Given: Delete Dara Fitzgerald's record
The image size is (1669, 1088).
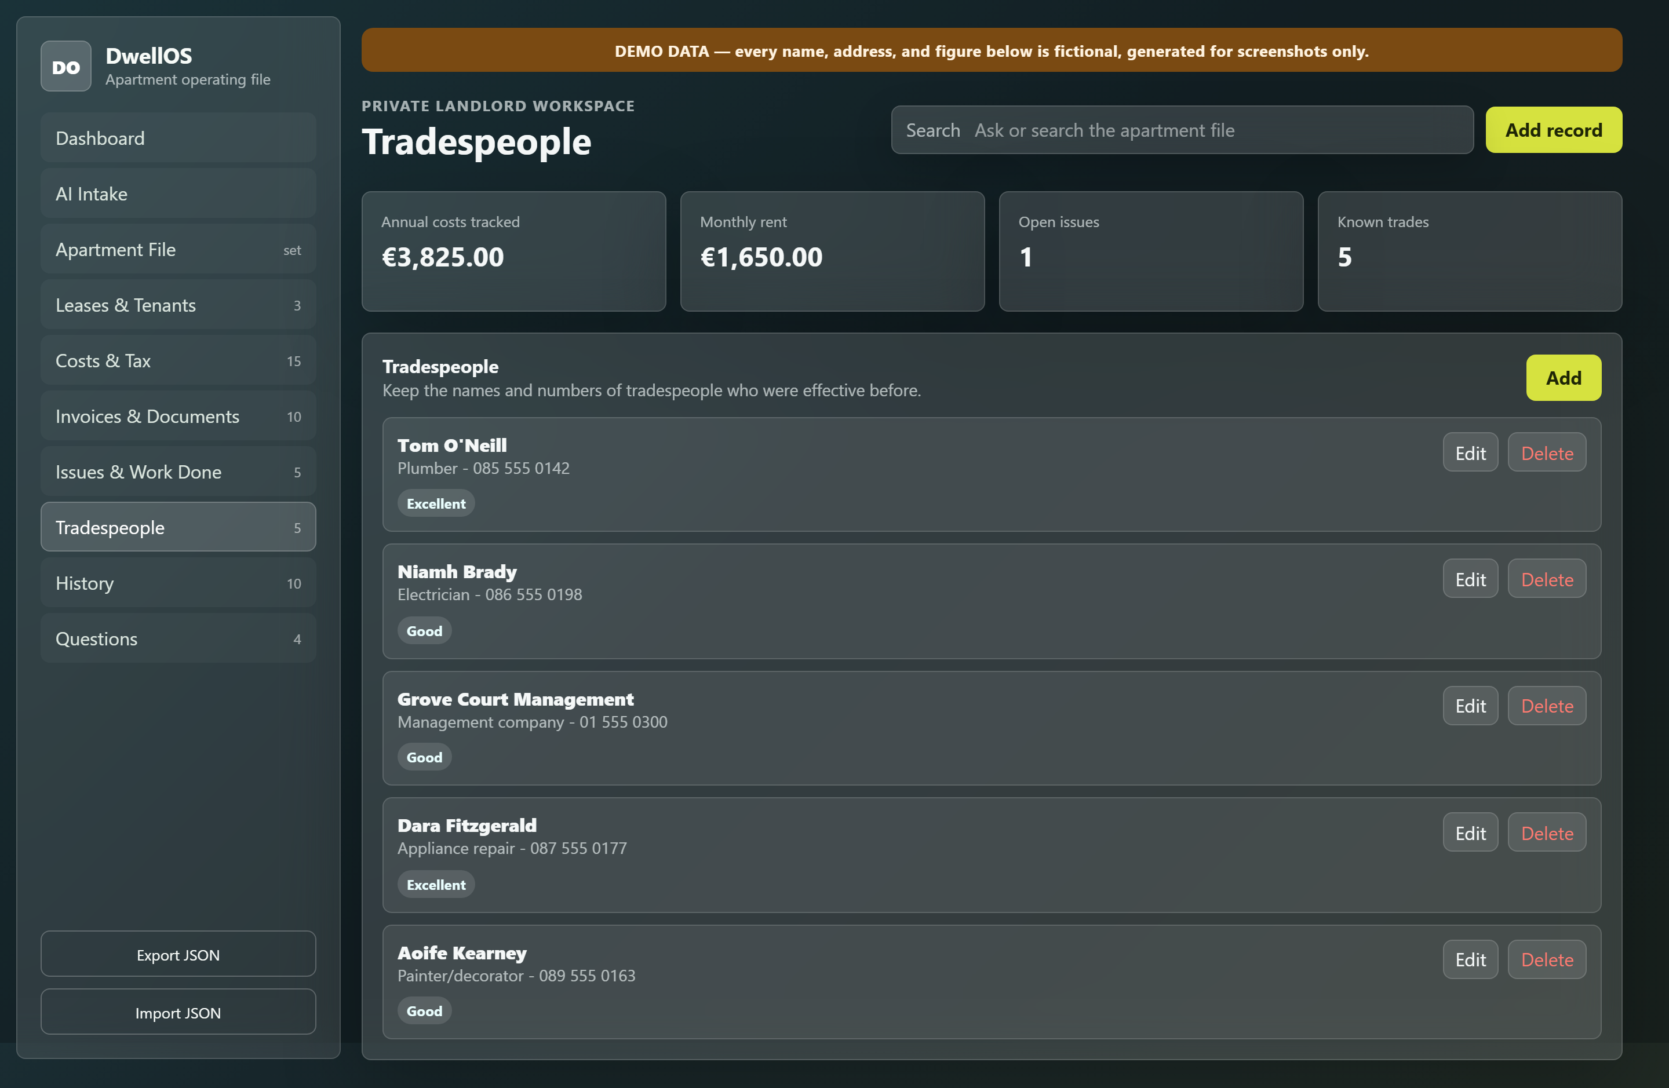Looking at the screenshot, I should 1547,833.
